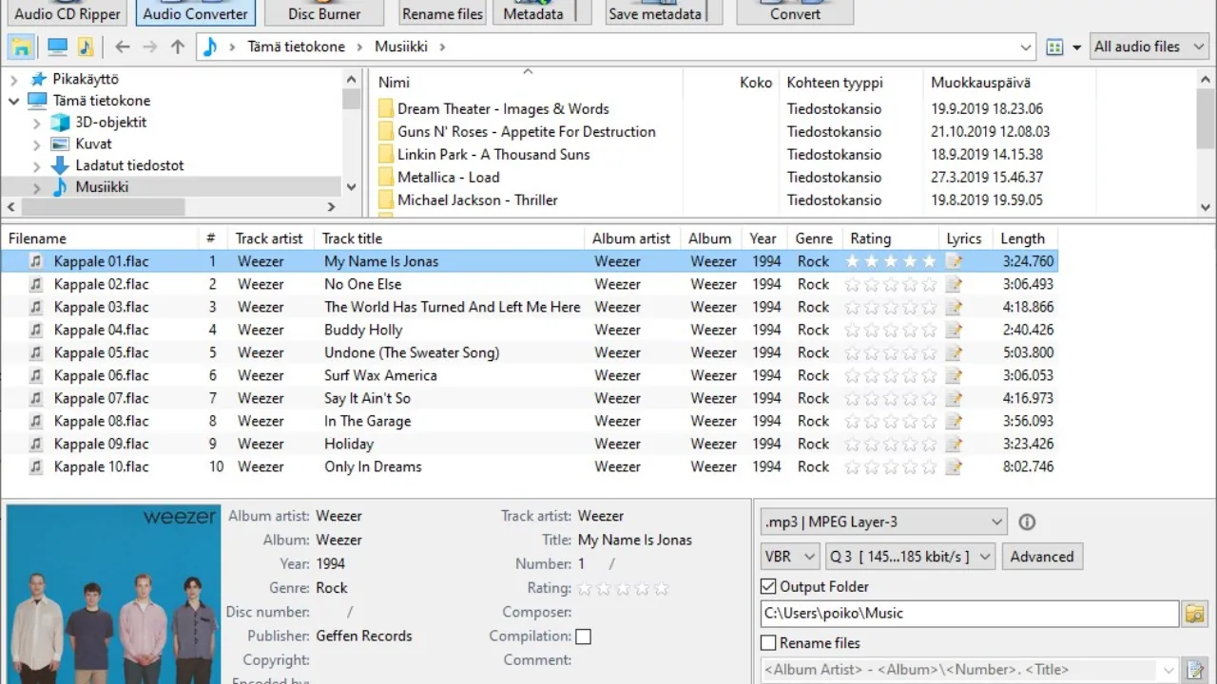
Task: Rate Holiday using the stars
Action: [x=891, y=444]
